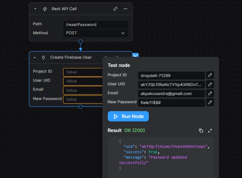This screenshot has height=178, width=242.
Task: Copy the test result to clipboard
Action: (x=201, y=130)
